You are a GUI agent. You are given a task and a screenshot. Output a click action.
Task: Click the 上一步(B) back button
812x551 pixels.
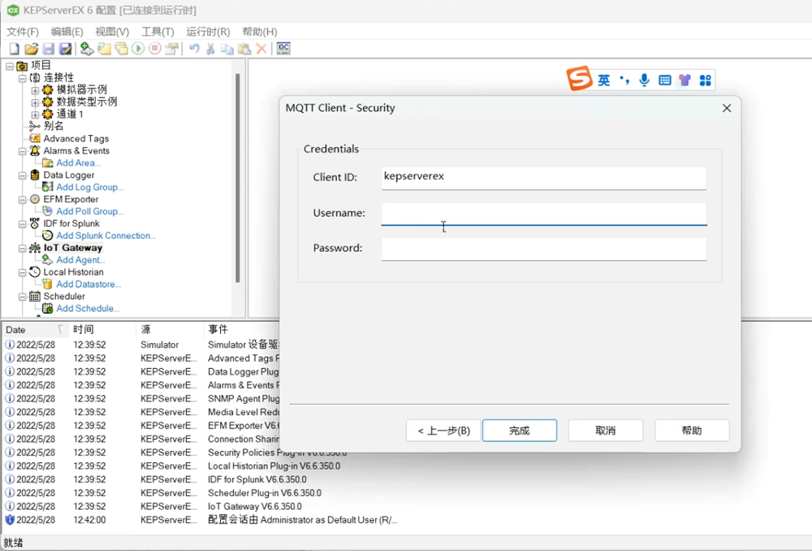click(443, 431)
